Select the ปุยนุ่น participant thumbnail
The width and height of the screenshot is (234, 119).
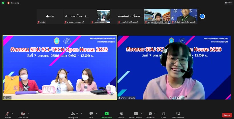pyautogui.click(x=50, y=16)
